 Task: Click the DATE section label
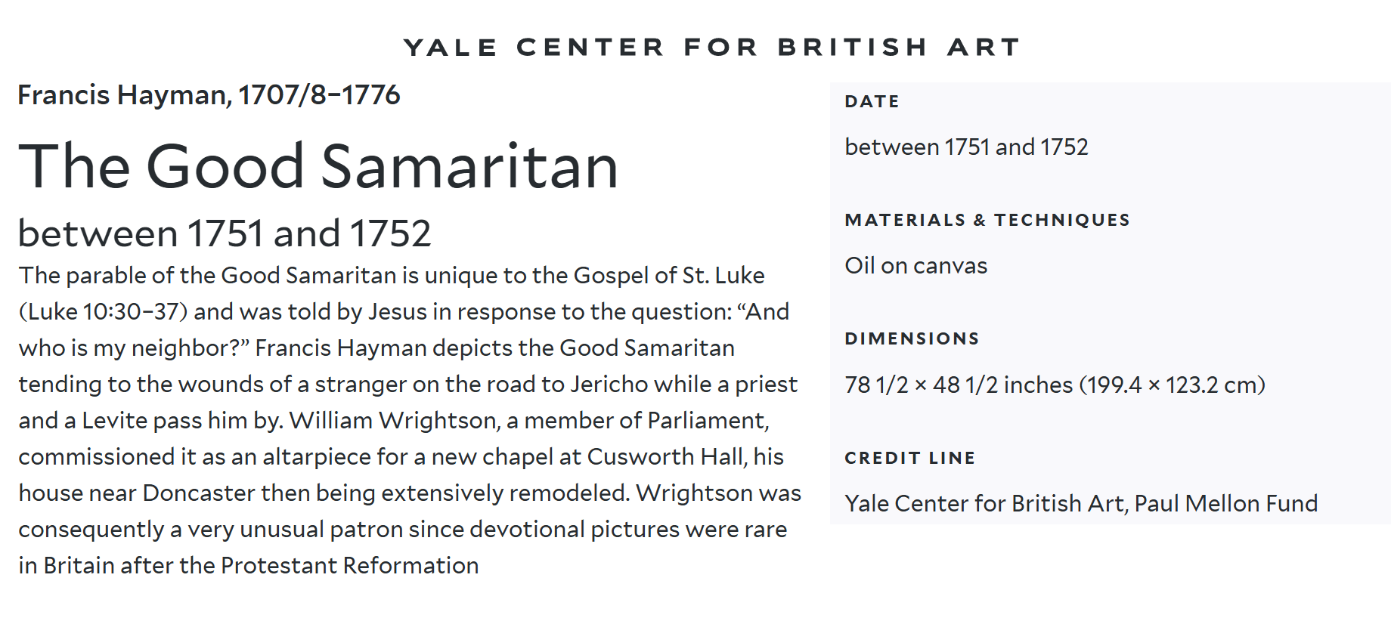coord(872,101)
